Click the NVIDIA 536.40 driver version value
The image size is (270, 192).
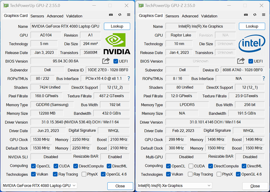[80, 122]
